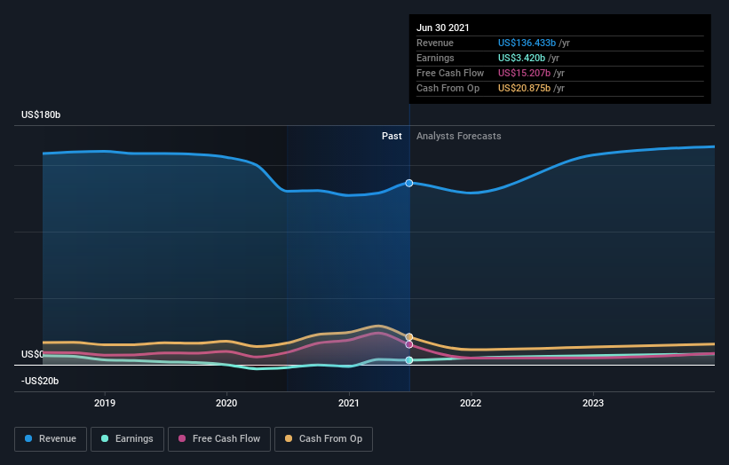Click the 2019 x-axis label

point(105,403)
